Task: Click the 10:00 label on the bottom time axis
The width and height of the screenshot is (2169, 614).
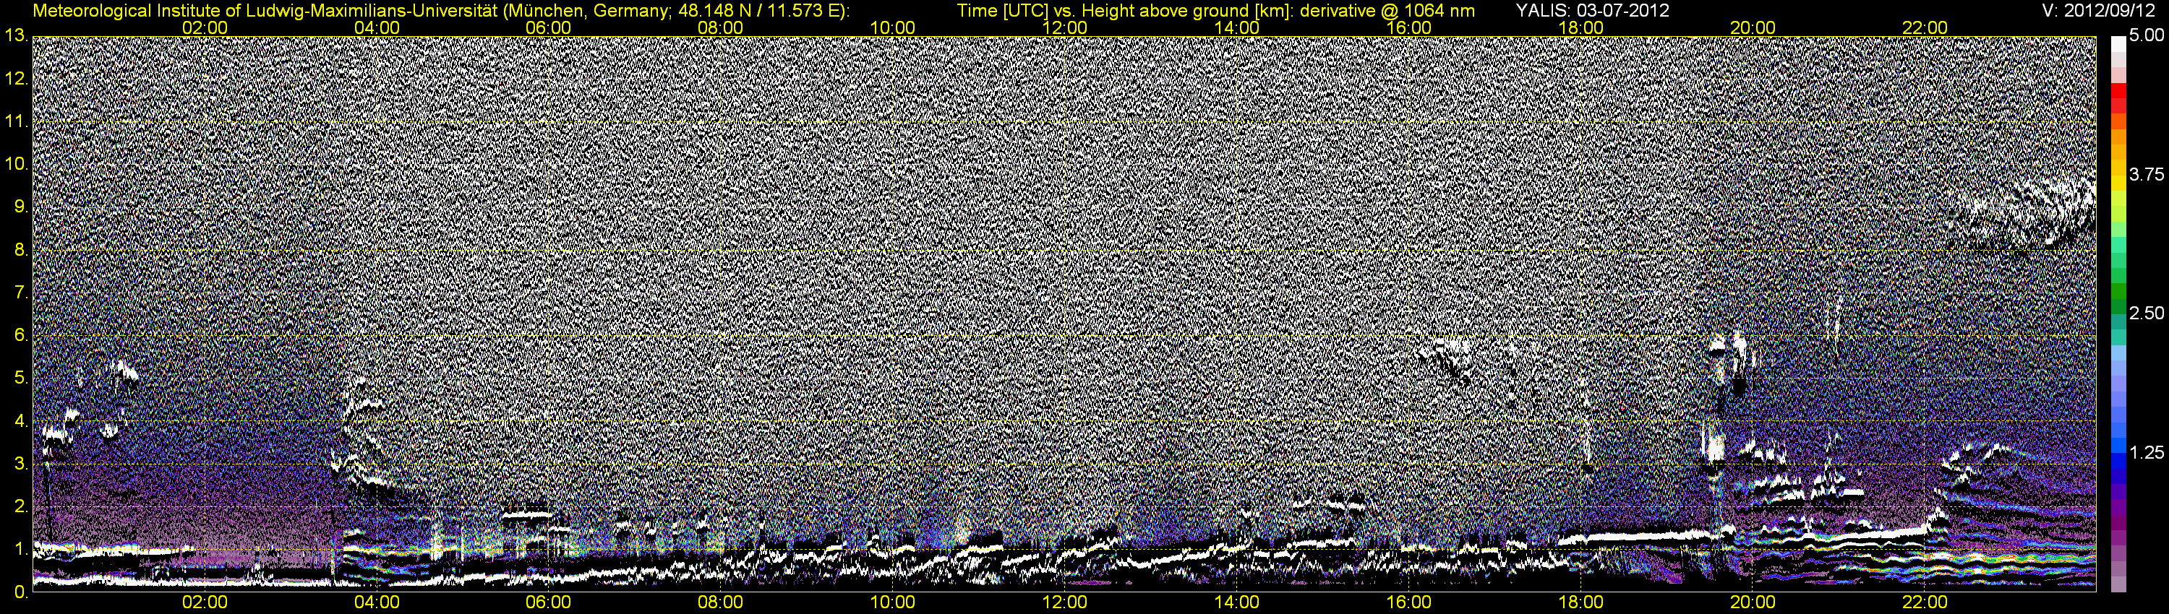Action: point(892,602)
